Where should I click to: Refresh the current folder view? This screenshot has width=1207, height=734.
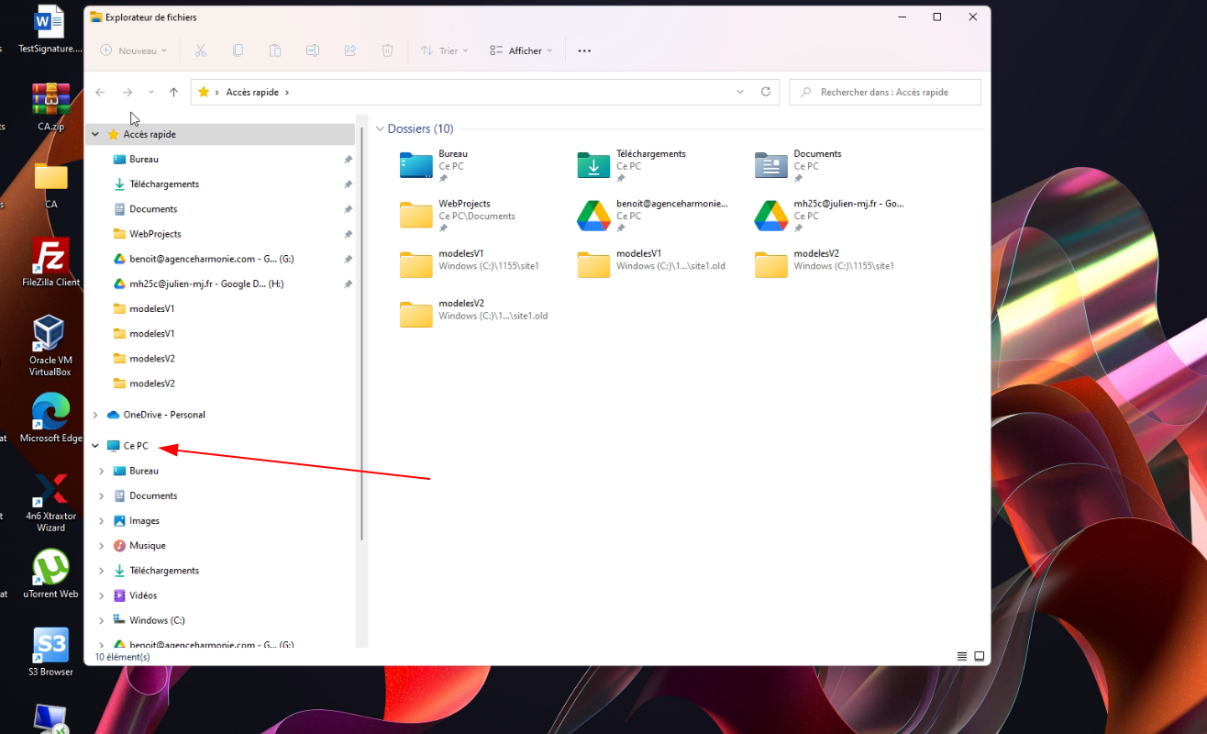pos(766,92)
